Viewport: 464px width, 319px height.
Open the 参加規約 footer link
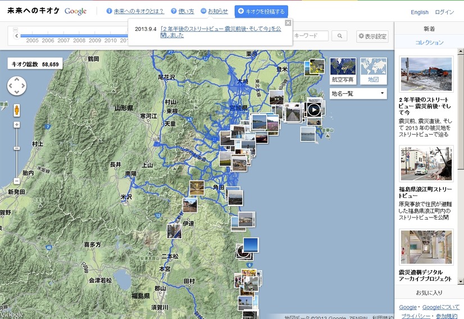(447, 316)
